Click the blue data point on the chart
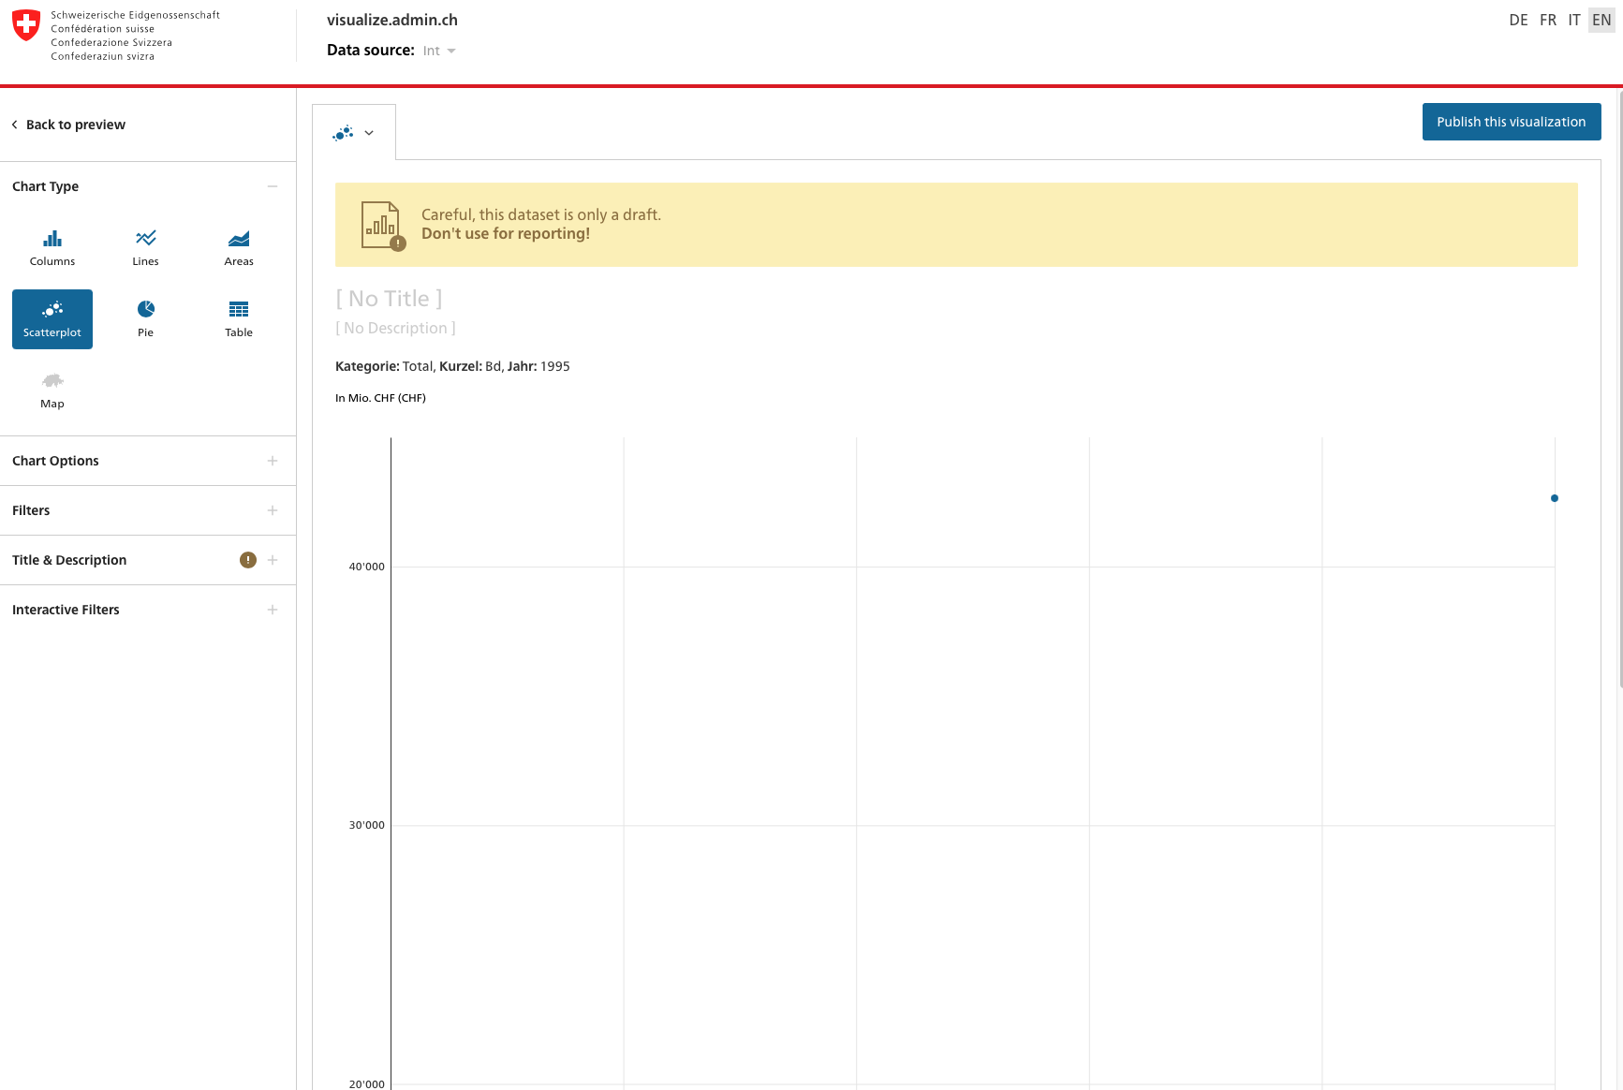1623x1090 pixels. click(x=1555, y=498)
